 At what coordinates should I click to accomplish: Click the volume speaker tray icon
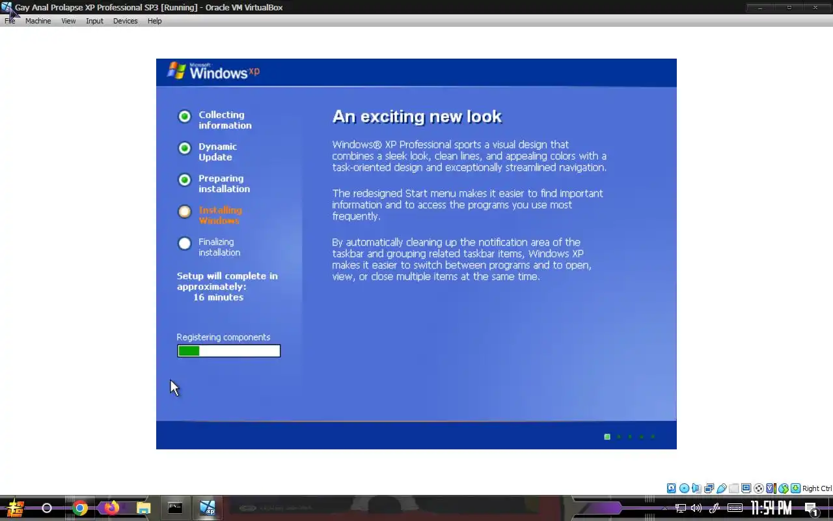pos(696,508)
